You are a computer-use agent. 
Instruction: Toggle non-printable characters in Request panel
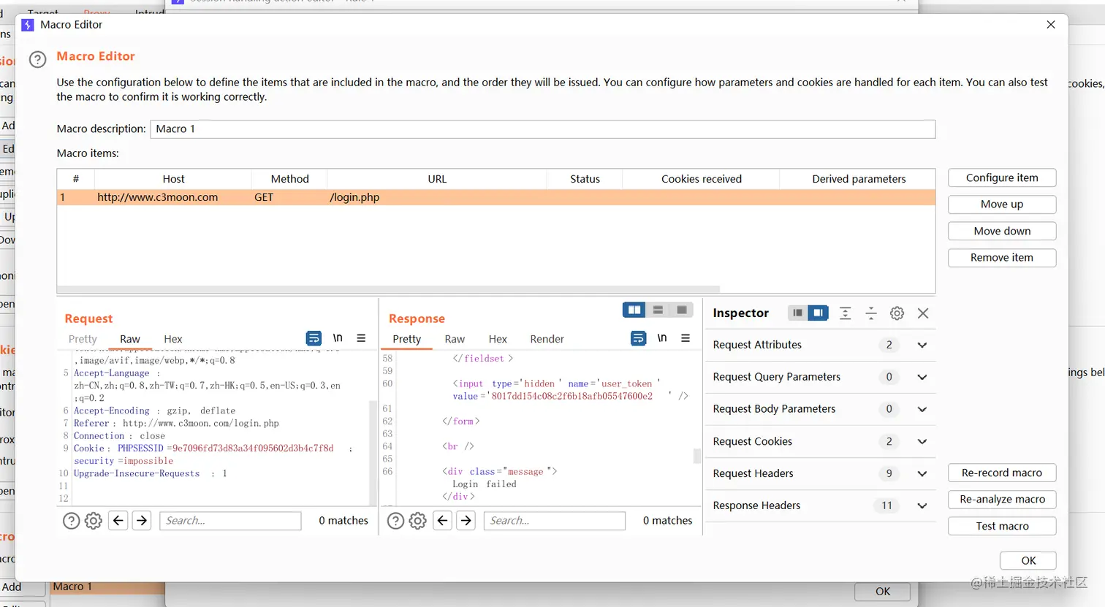click(x=338, y=338)
